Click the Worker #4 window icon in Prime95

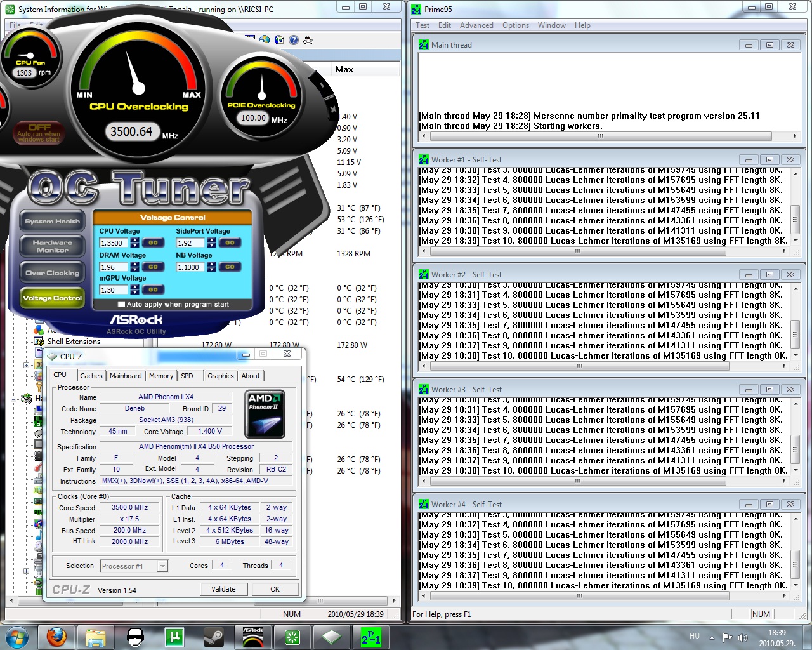[424, 504]
